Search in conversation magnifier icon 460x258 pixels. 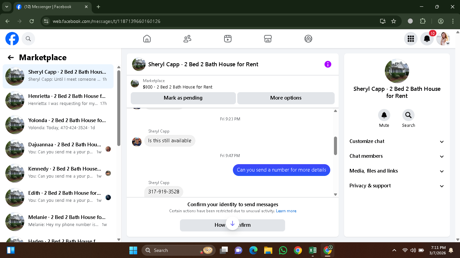click(408, 115)
